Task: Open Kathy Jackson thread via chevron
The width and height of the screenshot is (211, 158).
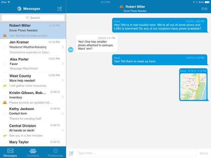Action: coord(63,113)
